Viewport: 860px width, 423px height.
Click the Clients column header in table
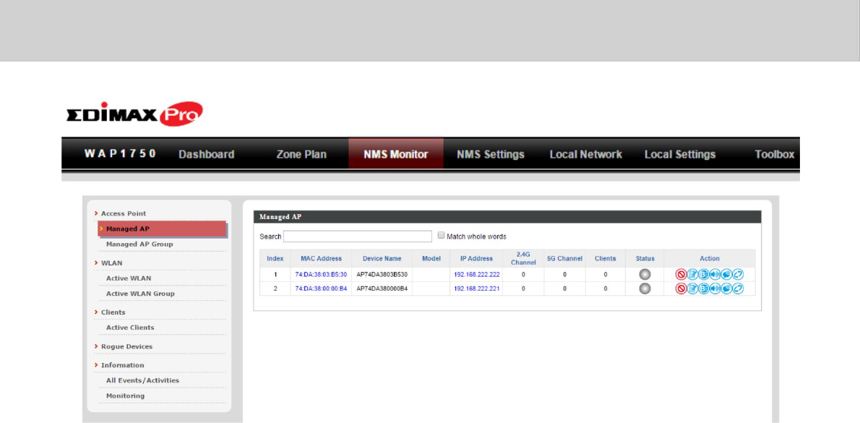(606, 258)
